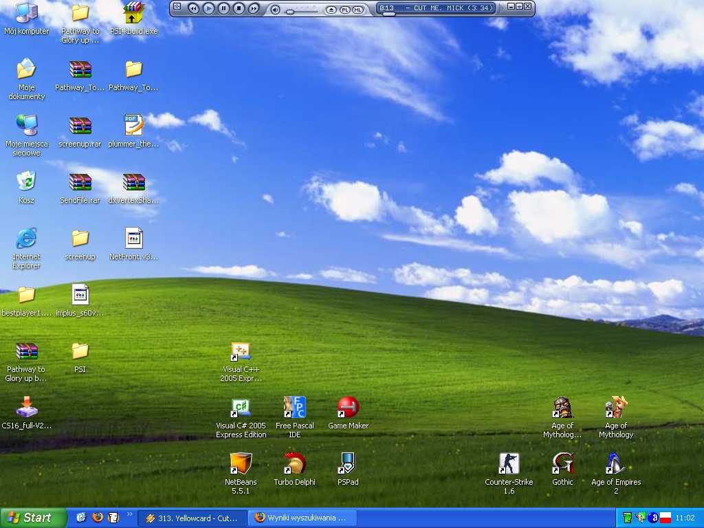Select the Free Pascal IDE shortcut
Screen dimensions: 704x528
coord(294,417)
